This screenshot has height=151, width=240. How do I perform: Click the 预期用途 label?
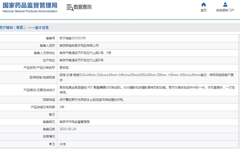pyautogui.click(x=49, y=100)
